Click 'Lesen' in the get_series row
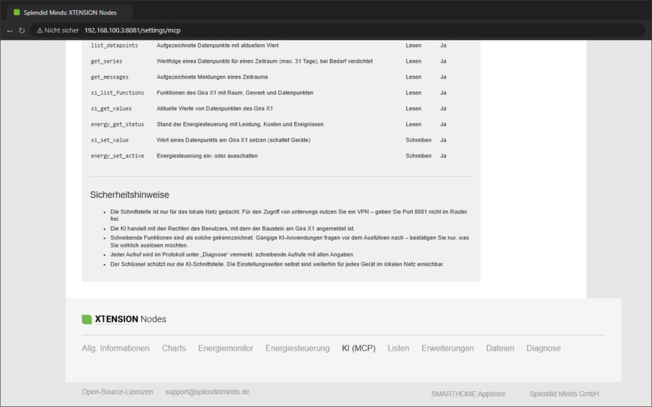652x407 pixels. coord(413,61)
